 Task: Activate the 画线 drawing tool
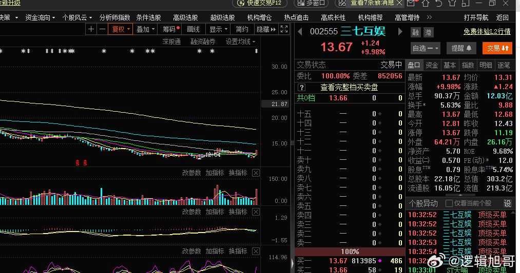click(193, 29)
